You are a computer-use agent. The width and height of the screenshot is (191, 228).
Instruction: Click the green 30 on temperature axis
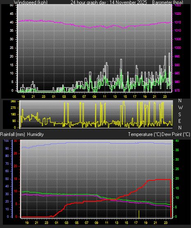click(177, 159)
